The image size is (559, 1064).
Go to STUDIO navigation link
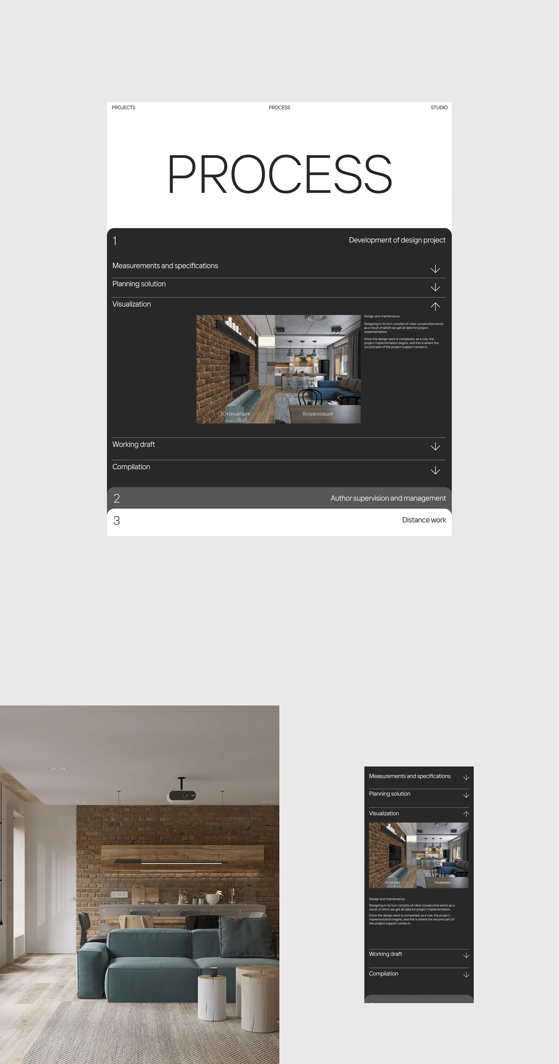(439, 107)
